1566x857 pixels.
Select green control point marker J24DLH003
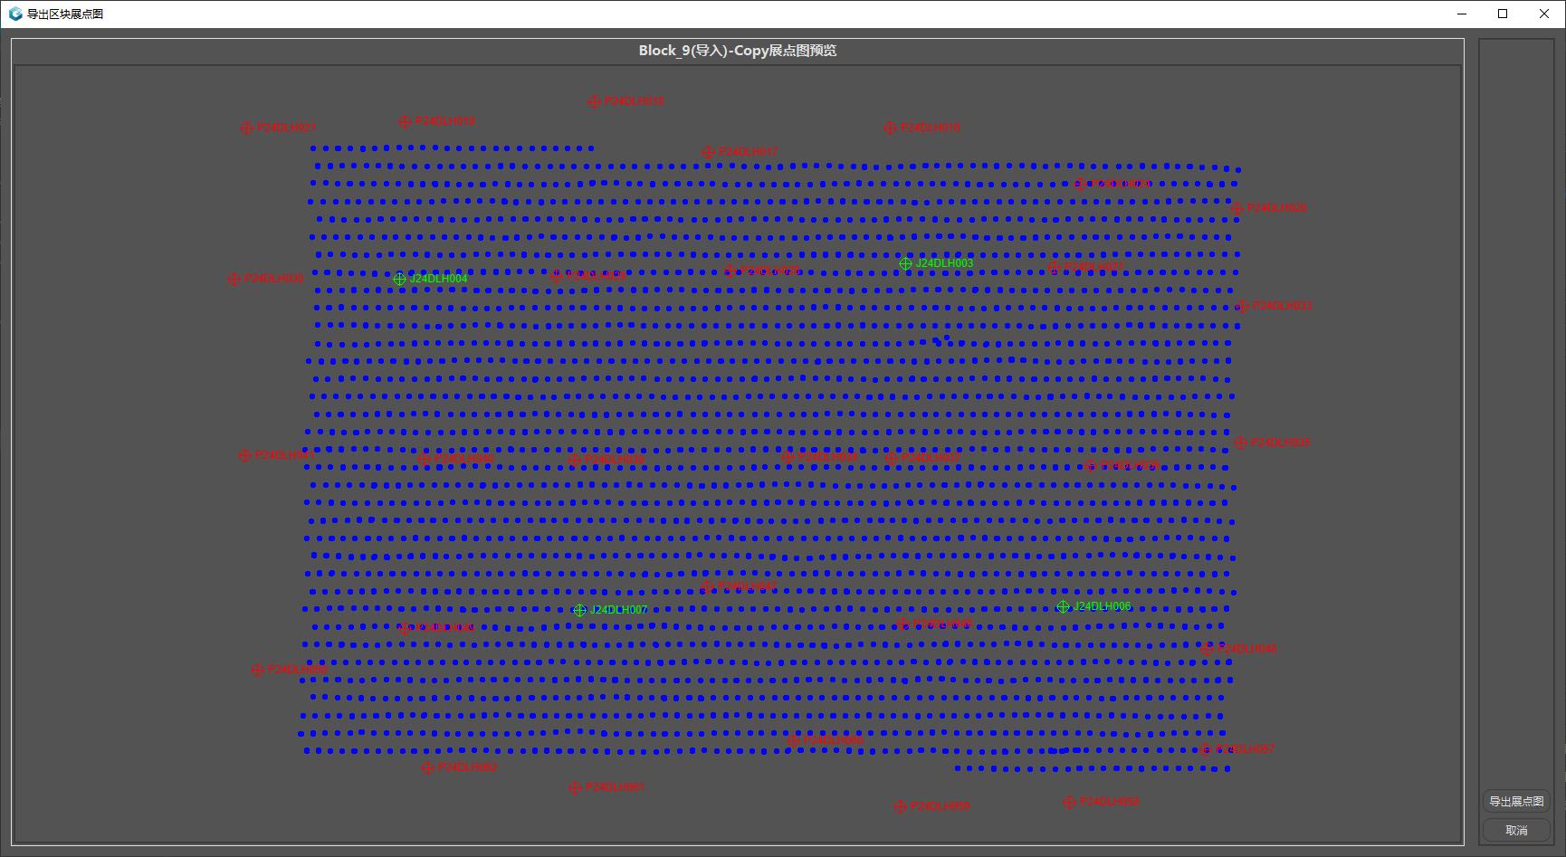[905, 263]
